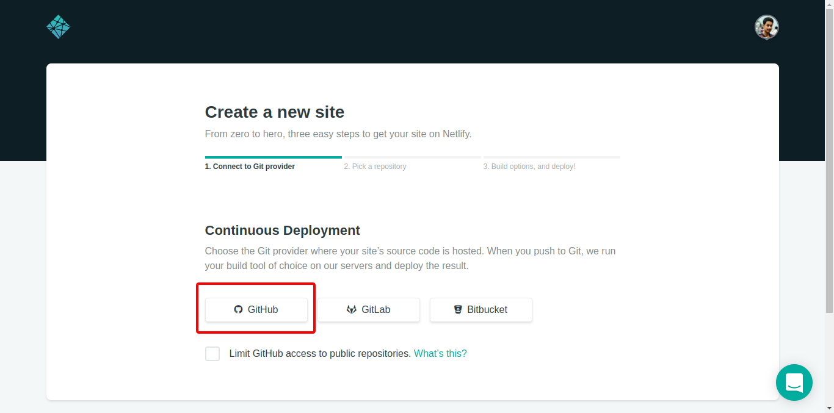
Task: Click the Netlify logo in the header
Action: (59, 27)
